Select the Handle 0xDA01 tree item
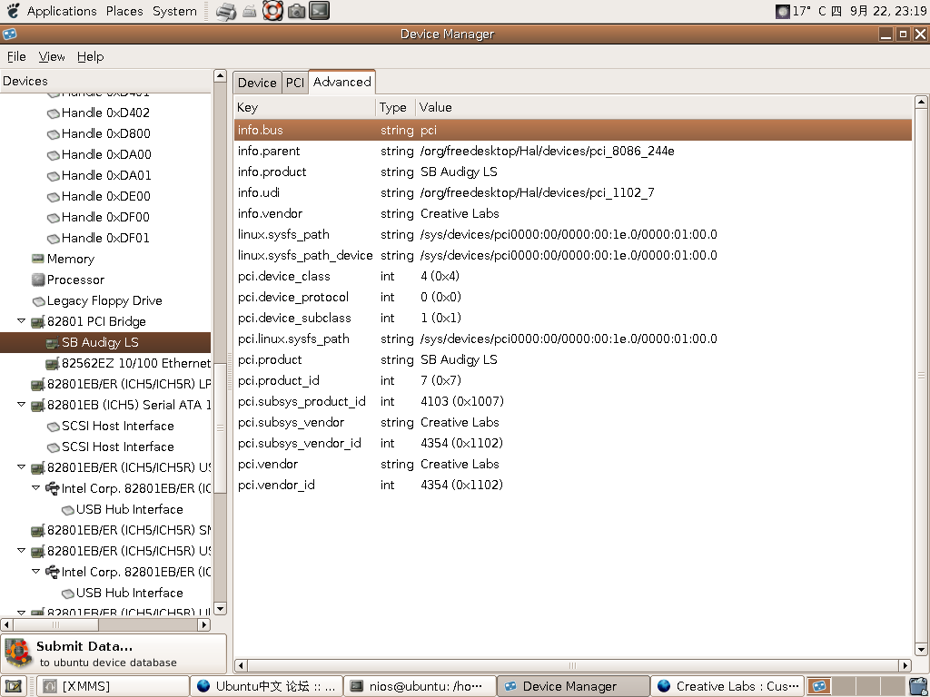The width and height of the screenshot is (930, 697). (106, 175)
